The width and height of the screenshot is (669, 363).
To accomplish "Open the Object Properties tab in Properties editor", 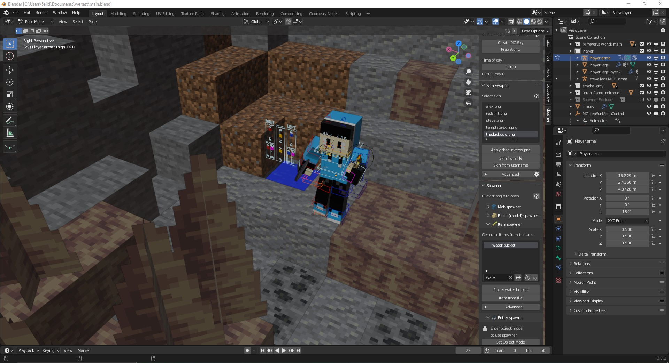I will tap(559, 219).
